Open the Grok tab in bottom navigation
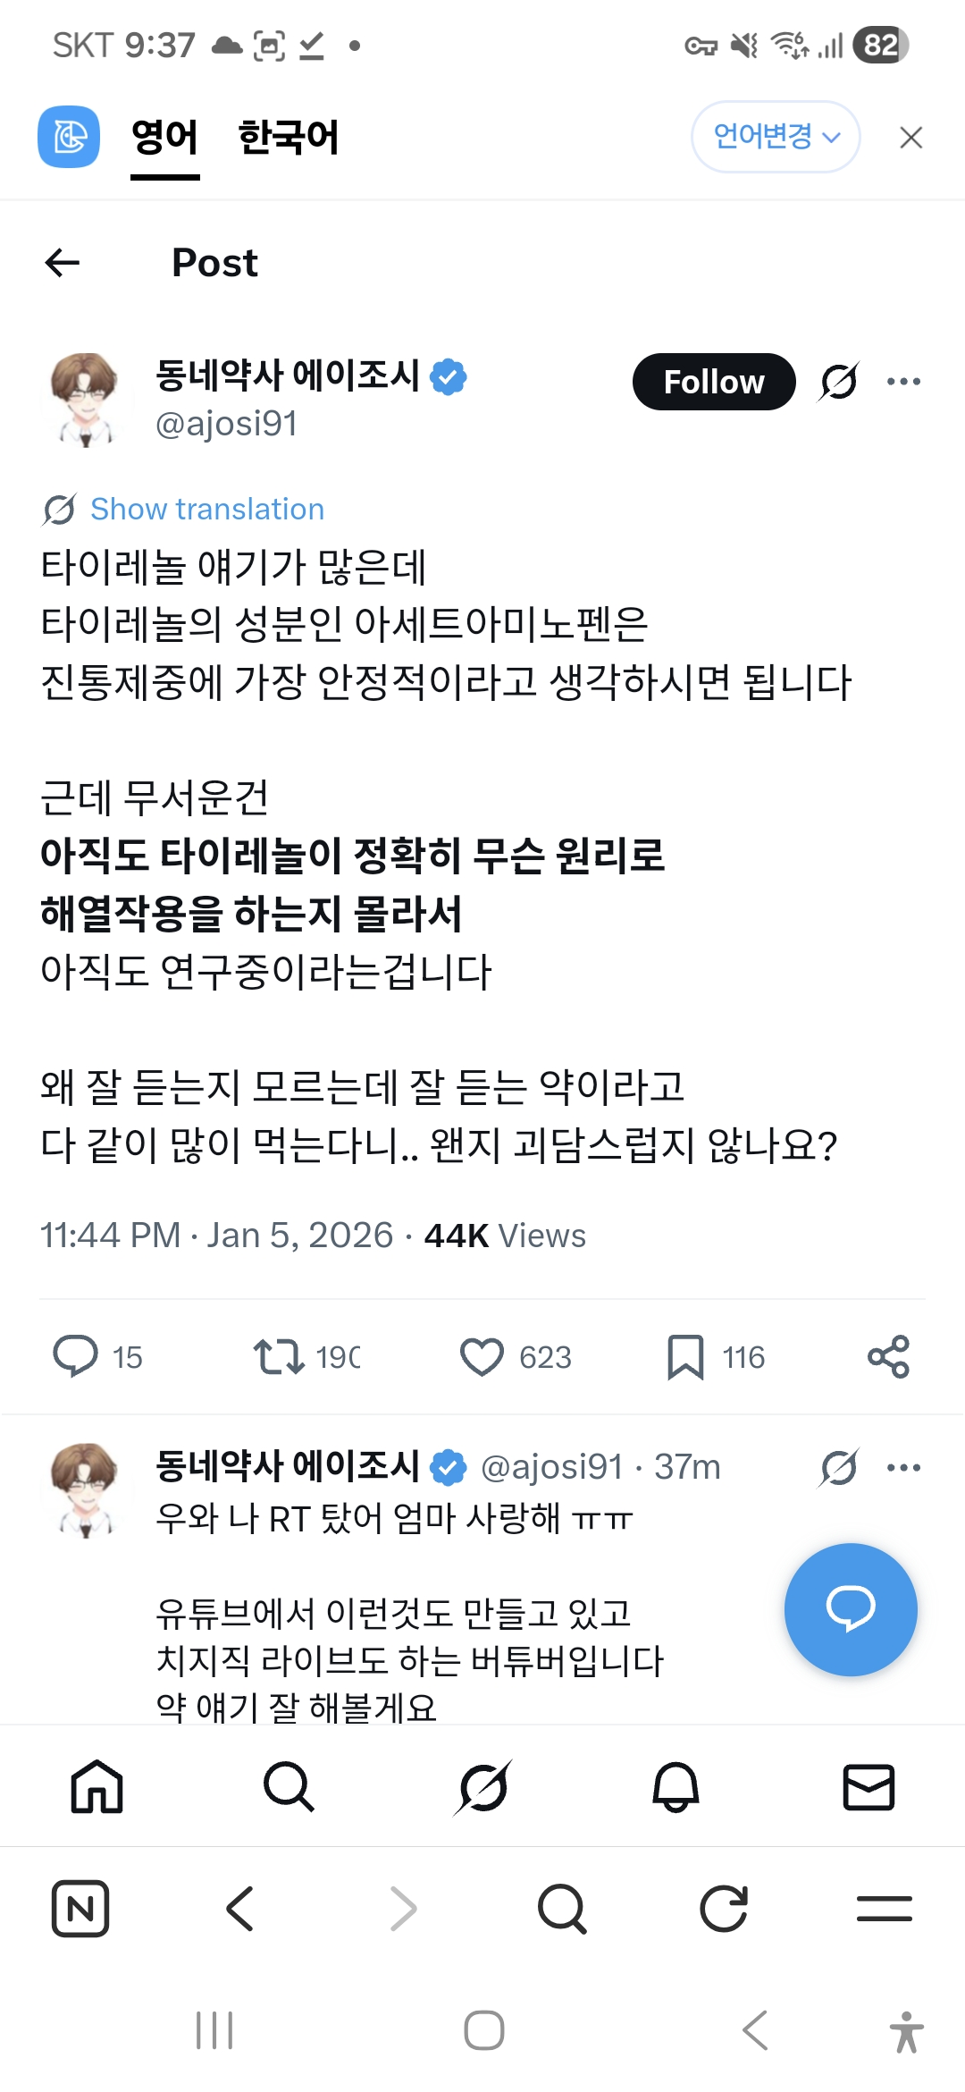The height and width of the screenshot is (2092, 965). tap(483, 1787)
